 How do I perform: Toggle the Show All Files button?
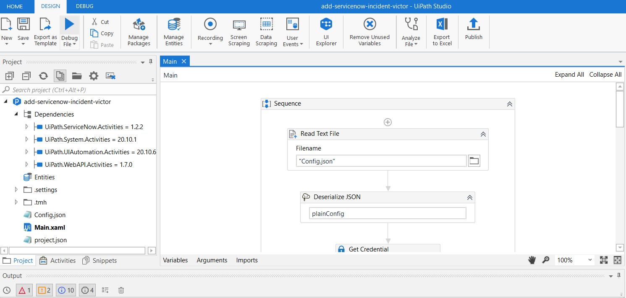coord(60,76)
